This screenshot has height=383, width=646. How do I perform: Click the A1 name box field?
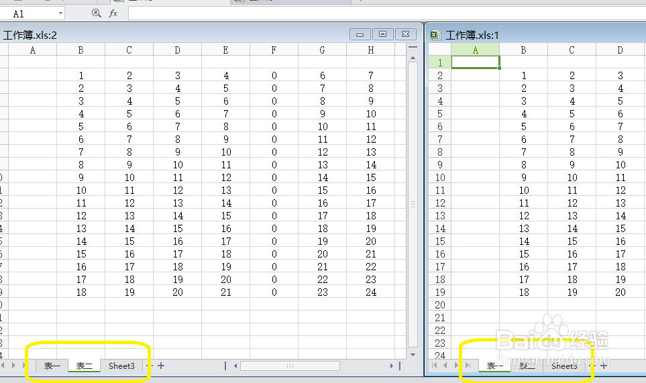click(29, 13)
